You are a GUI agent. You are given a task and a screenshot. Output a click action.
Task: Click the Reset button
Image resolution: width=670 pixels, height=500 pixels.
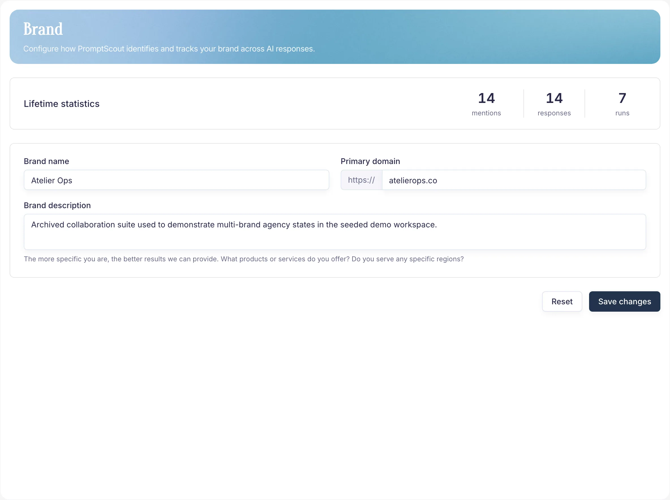562,301
